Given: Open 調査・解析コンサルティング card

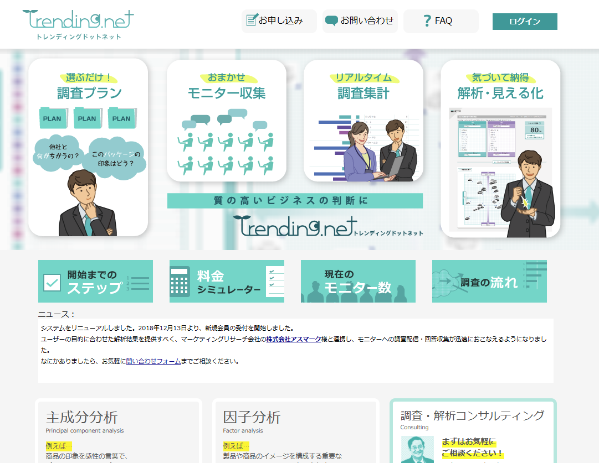Looking at the screenshot, I should (x=473, y=431).
